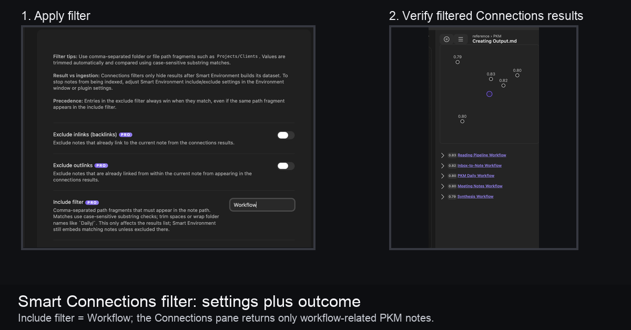This screenshot has height=330, width=631.
Task: Expand the Synthesis Workflow result
Action: 443,197
